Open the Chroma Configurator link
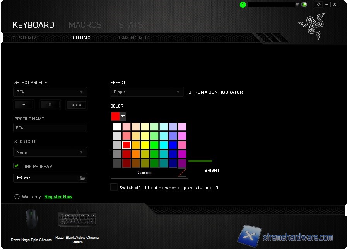 [x=215, y=92]
